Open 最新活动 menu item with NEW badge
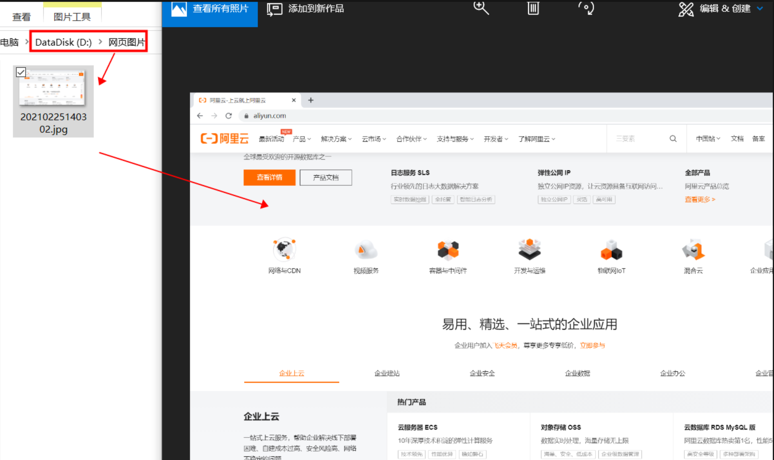The image size is (774, 460). pyautogui.click(x=273, y=139)
